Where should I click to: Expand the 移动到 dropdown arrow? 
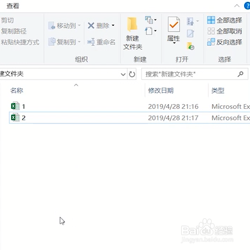[x=79, y=25]
